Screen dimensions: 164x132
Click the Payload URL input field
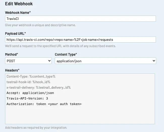[x=80, y=40]
